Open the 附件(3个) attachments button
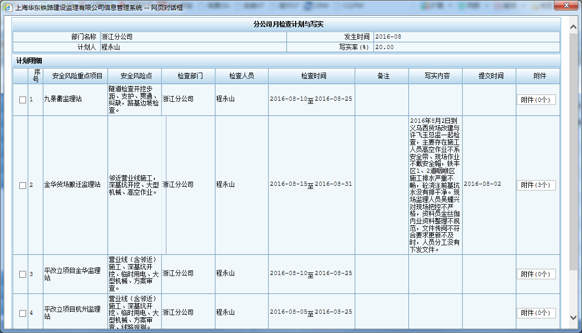 click(536, 185)
